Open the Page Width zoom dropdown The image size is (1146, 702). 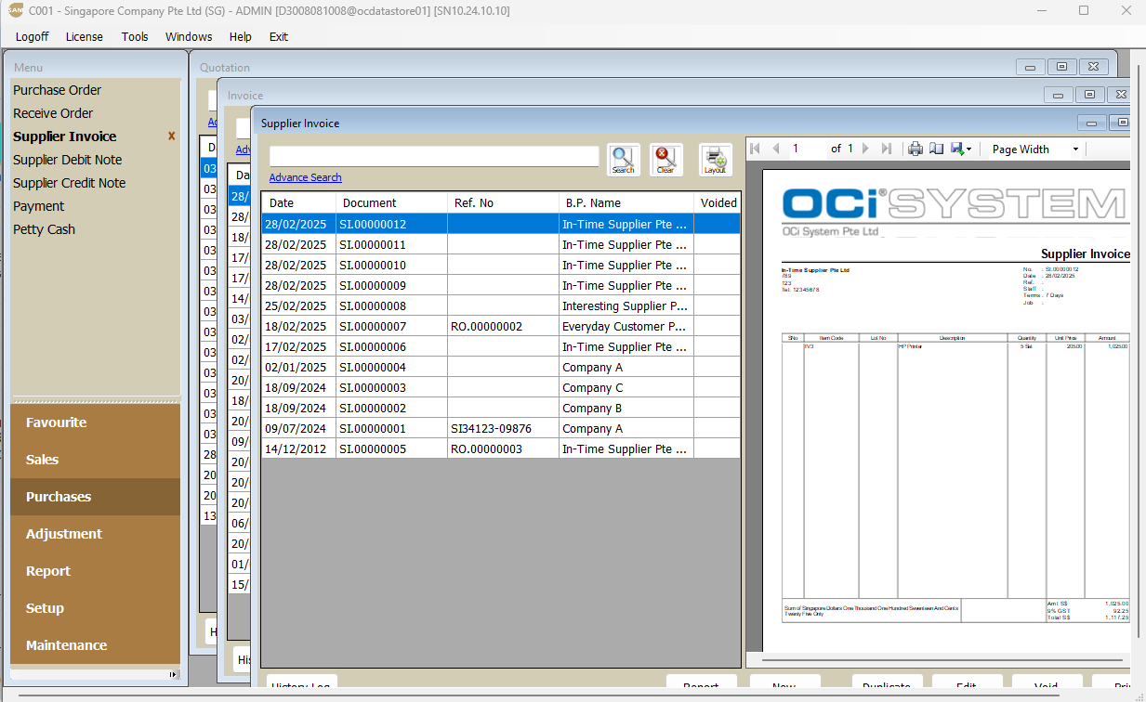pos(1035,149)
